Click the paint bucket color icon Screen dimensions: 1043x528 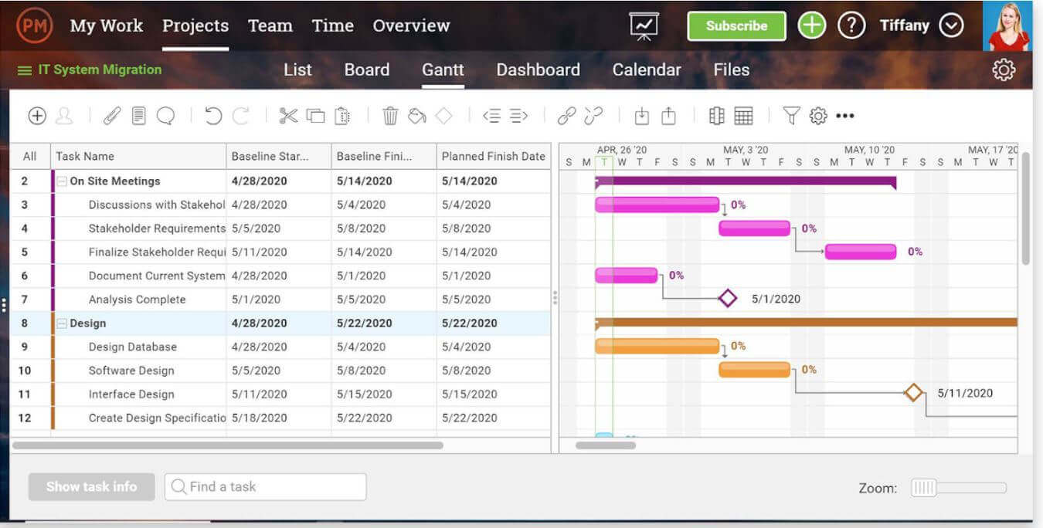[417, 116]
